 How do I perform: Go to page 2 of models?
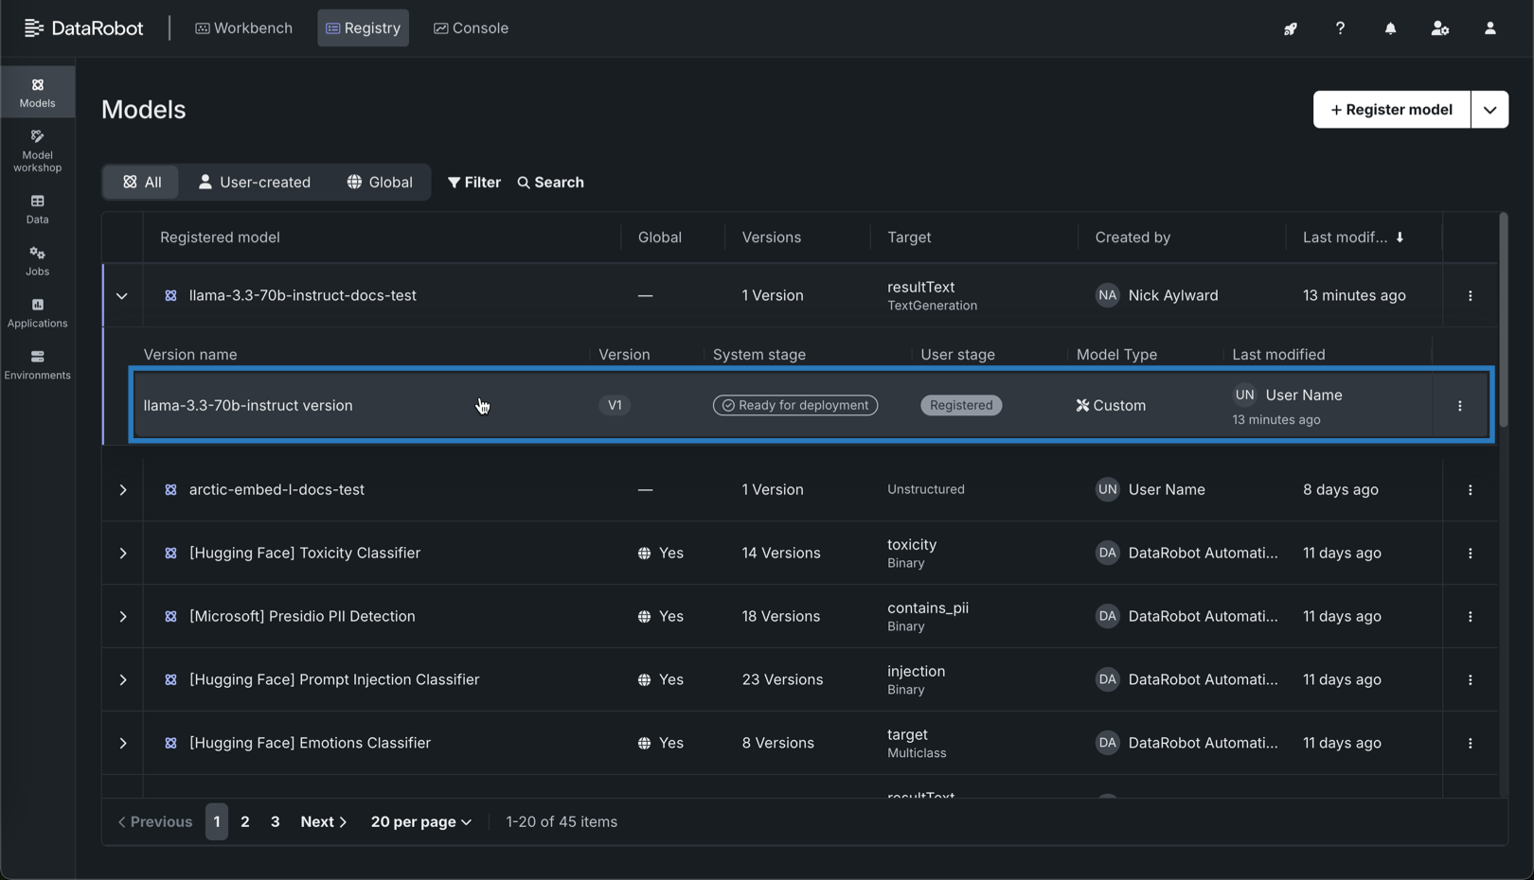click(245, 822)
